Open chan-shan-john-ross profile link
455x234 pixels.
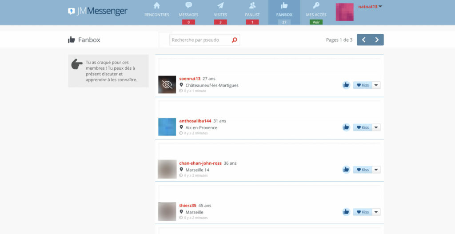tap(200, 163)
